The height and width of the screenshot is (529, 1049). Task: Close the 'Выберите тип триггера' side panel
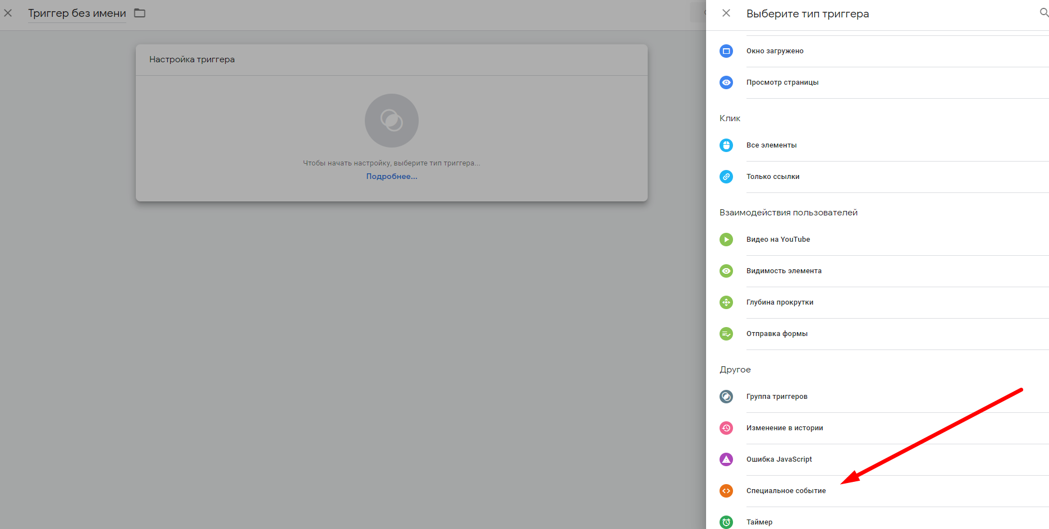coord(726,13)
